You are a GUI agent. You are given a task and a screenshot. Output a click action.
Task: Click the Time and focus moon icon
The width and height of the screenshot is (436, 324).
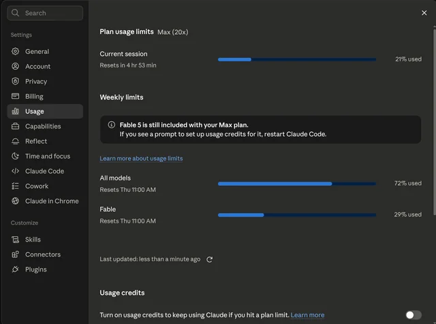coord(15,156)
